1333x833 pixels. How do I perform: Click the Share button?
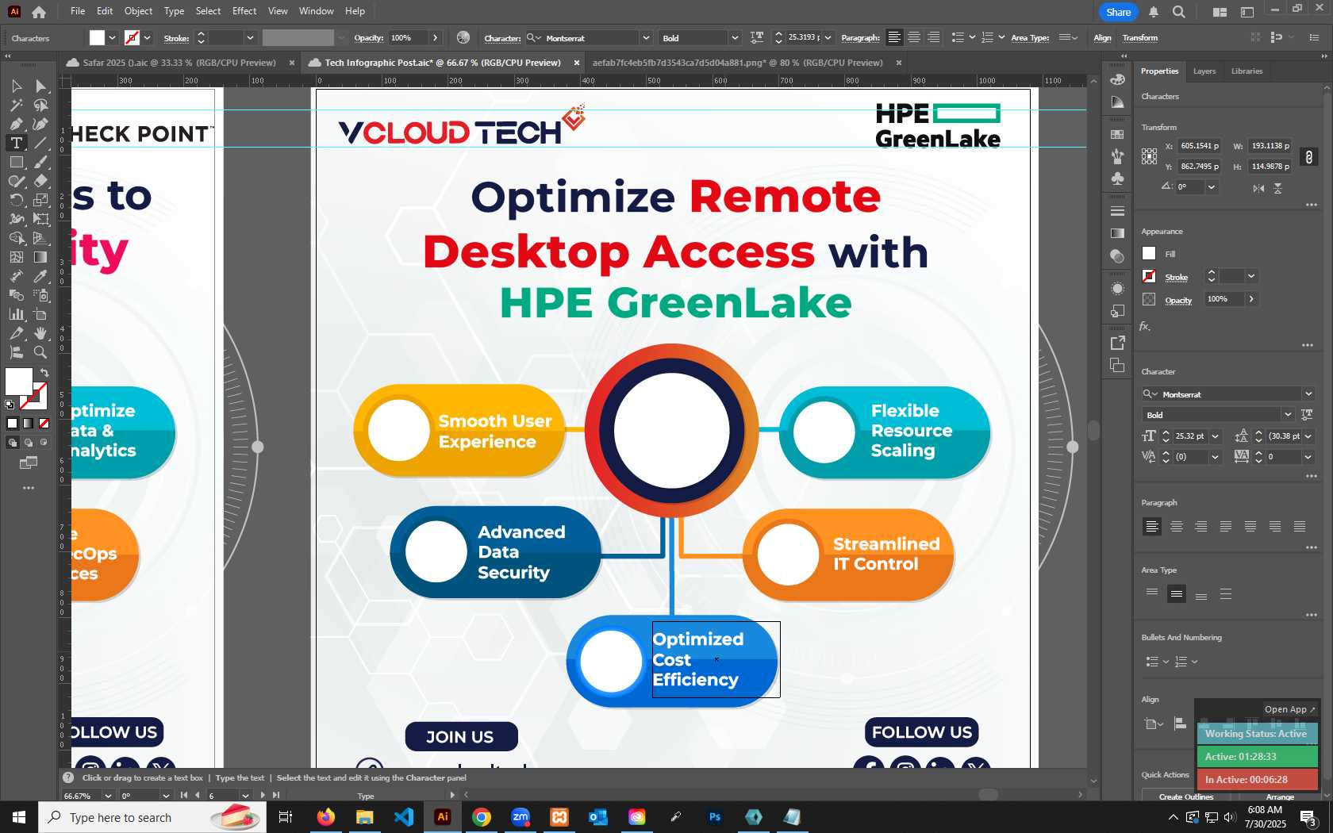point(1118,12)
